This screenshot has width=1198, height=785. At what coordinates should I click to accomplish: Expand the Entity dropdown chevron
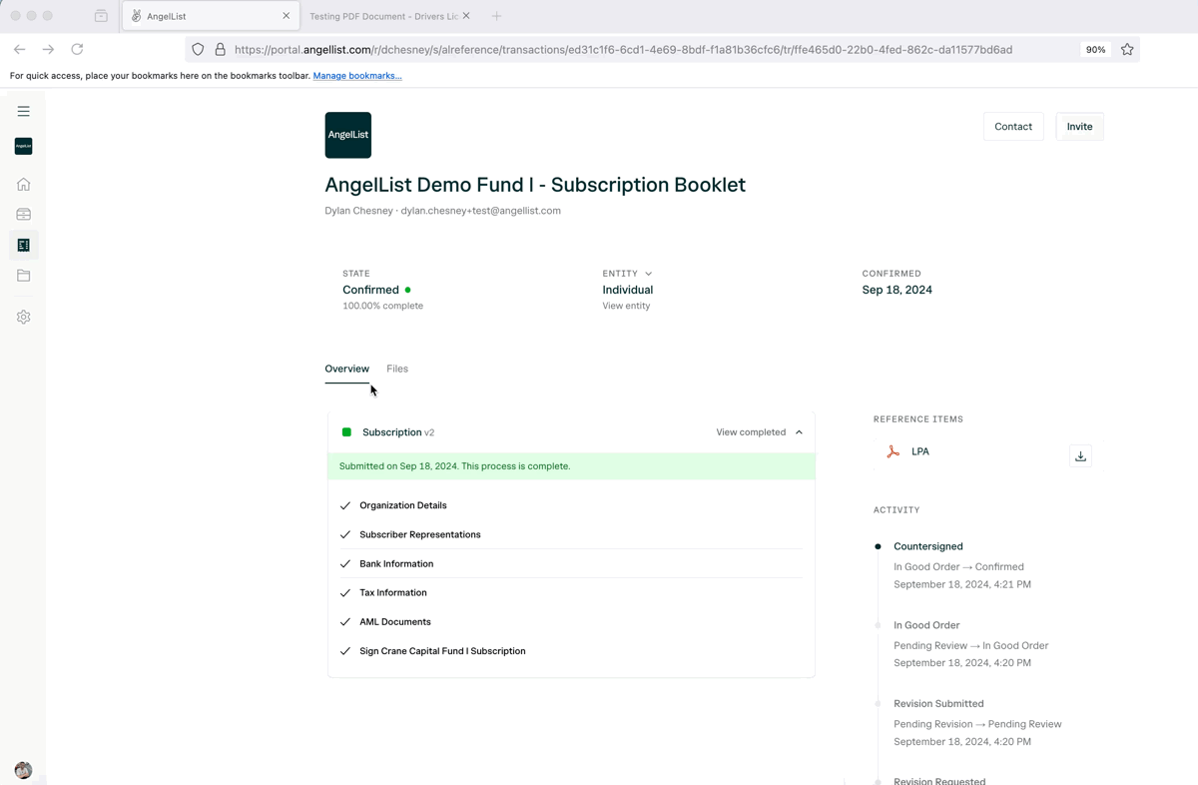click(x=648, y=274)
